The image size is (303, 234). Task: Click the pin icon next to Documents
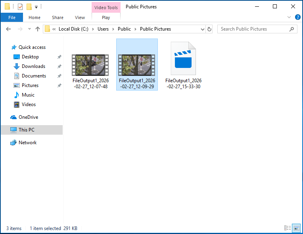[59, 75]
